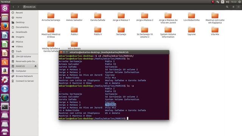Viewport: 242px width, 136px height.
Task: Open LibreOffice Calc dock icon
Action: click(x=5, y=44)
